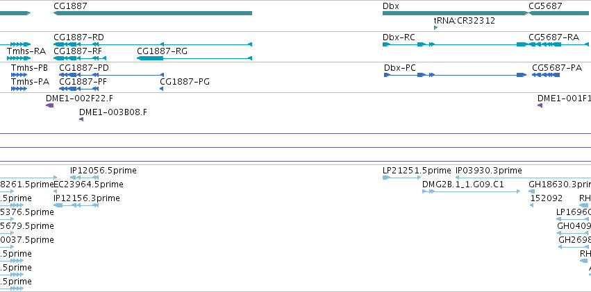
Task: Click the 5679.5prime EST arrow
Action: [7, 233]
